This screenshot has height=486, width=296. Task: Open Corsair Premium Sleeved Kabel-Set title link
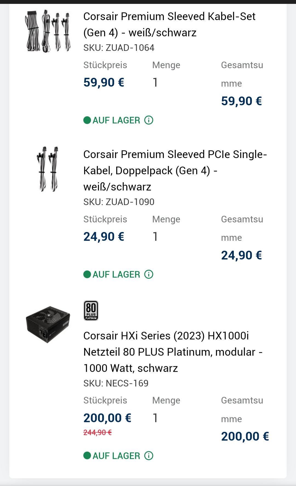click(169, 24)
